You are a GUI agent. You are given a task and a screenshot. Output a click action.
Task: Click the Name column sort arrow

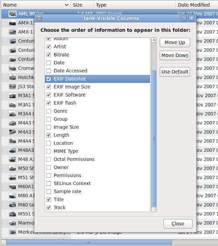click(67, 5)
